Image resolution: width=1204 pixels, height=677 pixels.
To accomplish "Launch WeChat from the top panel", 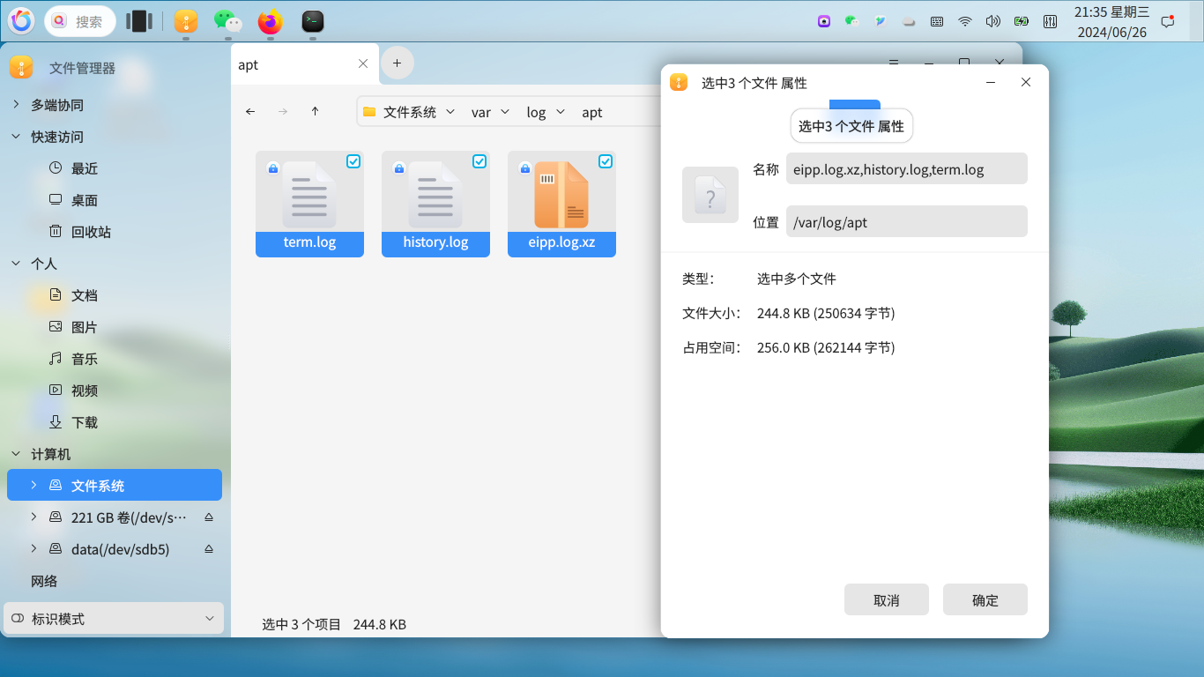I will click(227, 21).
